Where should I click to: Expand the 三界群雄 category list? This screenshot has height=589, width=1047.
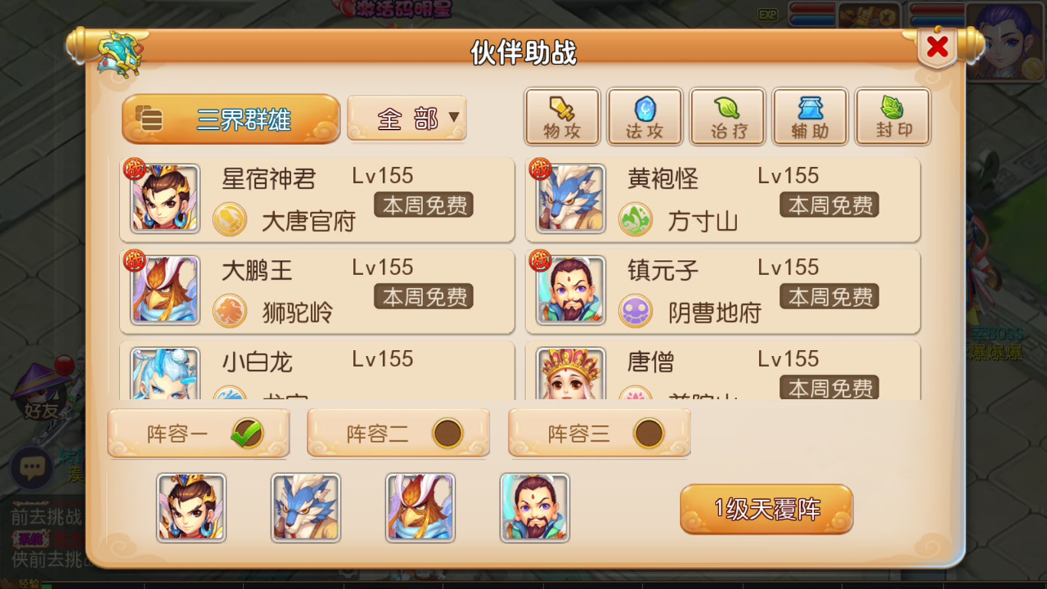pos(231,119)
